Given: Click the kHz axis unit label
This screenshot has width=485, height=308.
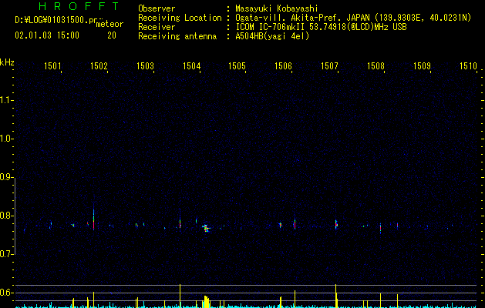Looking at the screenshot, I should (7, 62).
